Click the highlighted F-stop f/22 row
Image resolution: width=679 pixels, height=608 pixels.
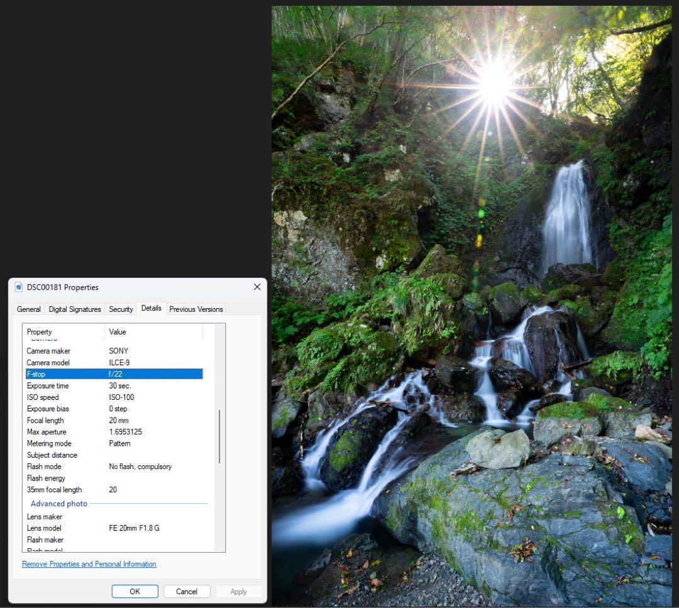[x=113, y=374]
